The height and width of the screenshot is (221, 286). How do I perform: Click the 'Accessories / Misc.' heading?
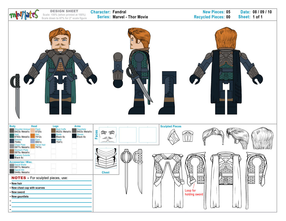[21, 162]
